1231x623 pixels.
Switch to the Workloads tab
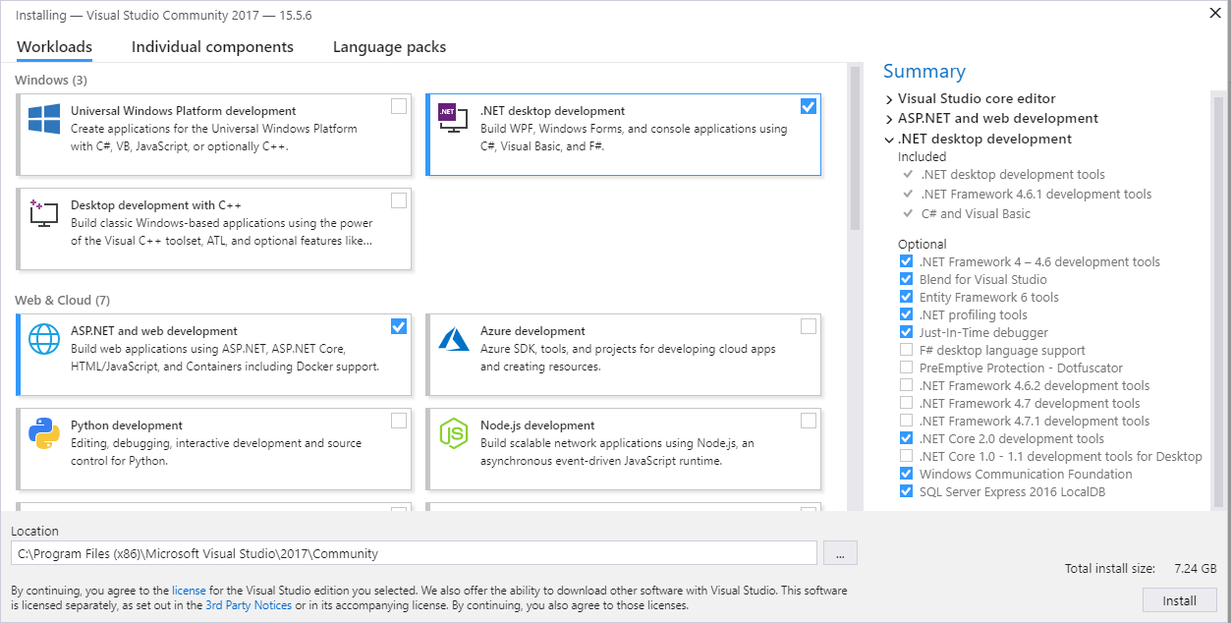[55, 47]
